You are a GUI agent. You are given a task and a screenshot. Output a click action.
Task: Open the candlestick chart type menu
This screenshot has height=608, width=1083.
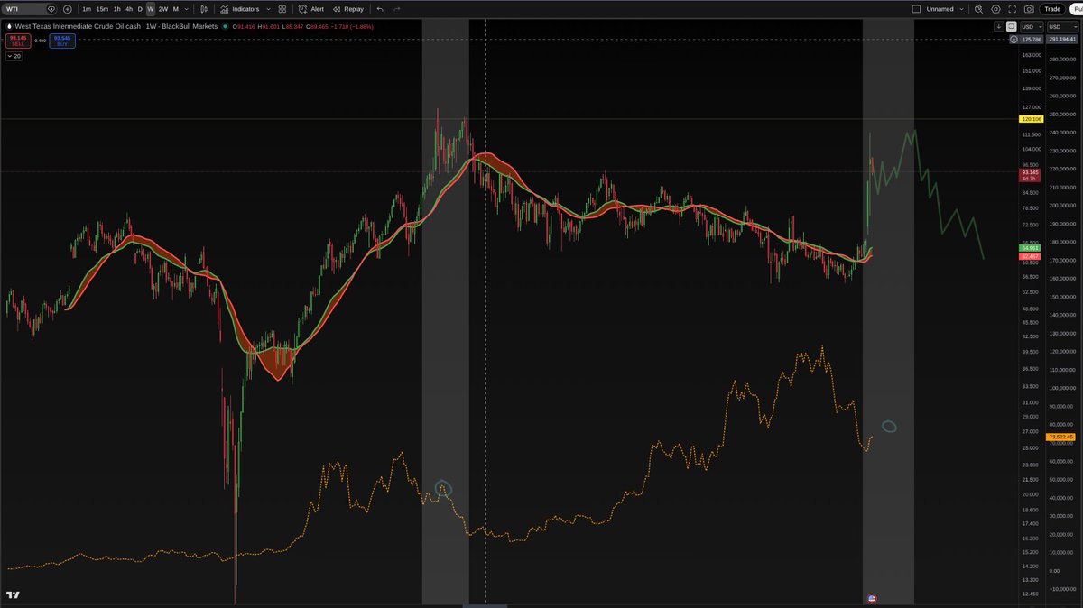coord(204,9)
